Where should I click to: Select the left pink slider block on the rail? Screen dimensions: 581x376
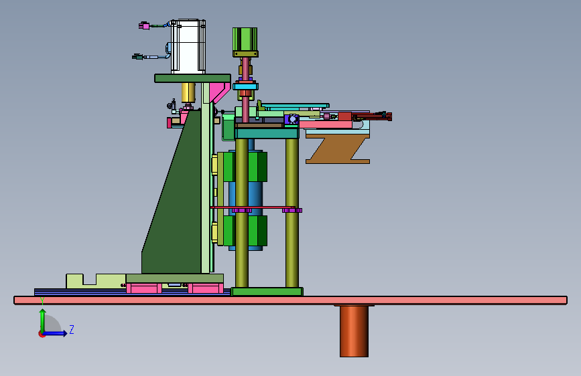pos(144,288)
